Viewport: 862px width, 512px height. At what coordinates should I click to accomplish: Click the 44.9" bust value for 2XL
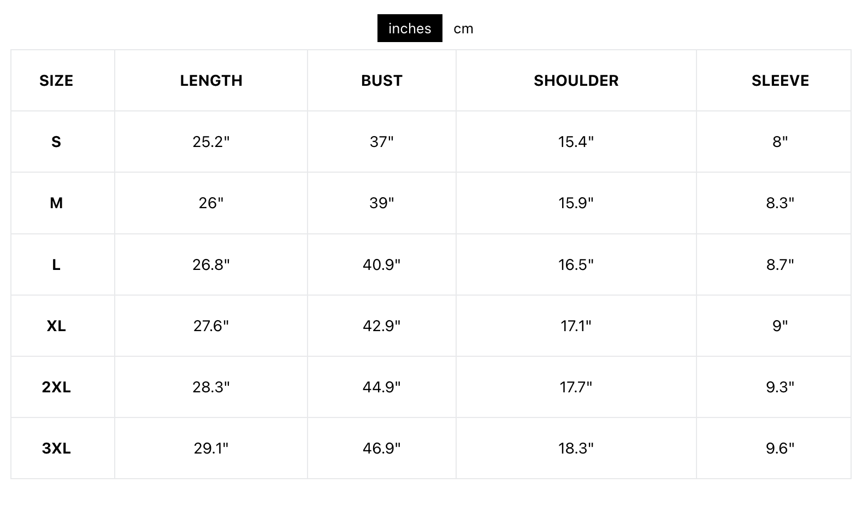[381, 387]
